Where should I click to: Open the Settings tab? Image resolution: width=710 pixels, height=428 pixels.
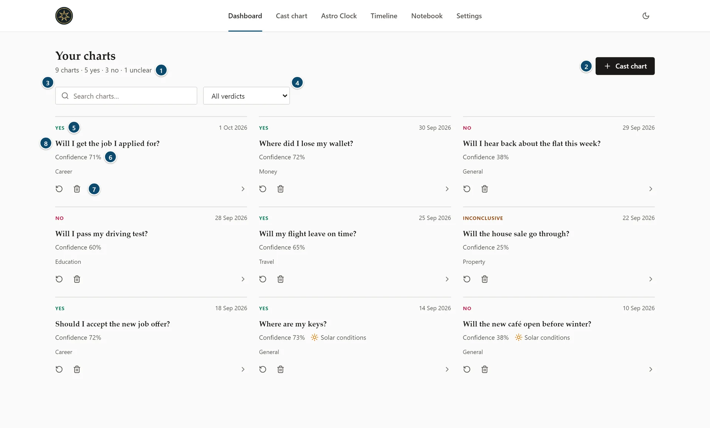pyautogui.click(x=469, y=16)
